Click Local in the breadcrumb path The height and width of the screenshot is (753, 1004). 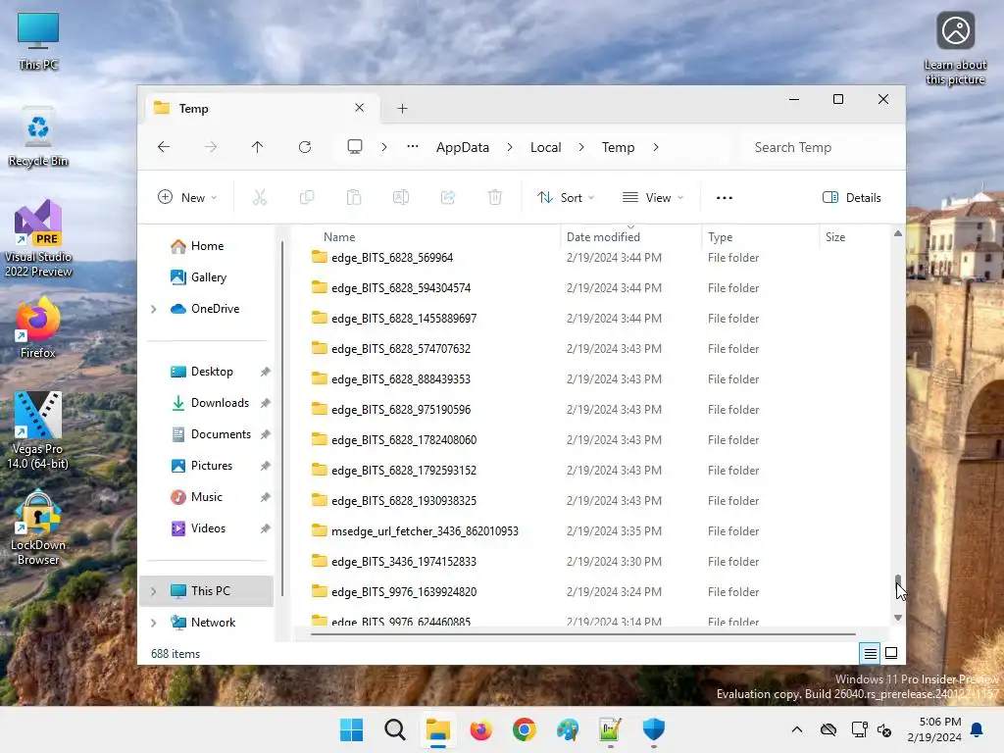(x=545, y=147)
